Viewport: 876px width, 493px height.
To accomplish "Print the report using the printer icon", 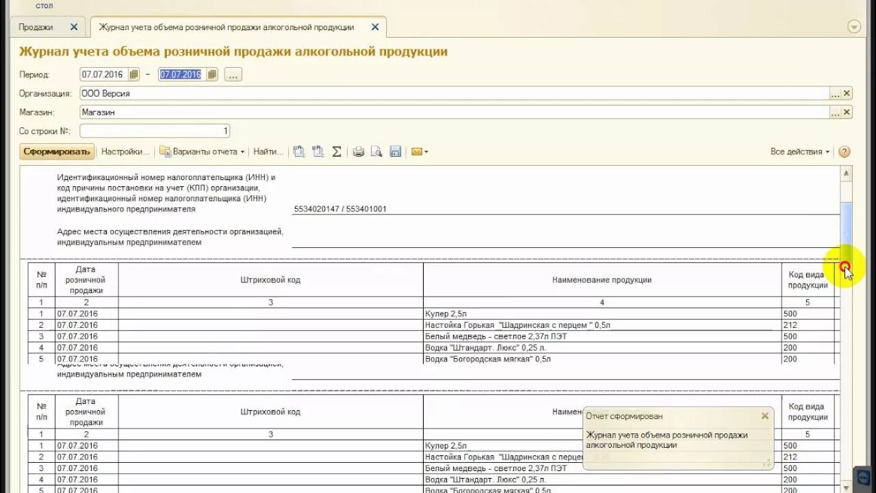I will [x=358, y=151].
